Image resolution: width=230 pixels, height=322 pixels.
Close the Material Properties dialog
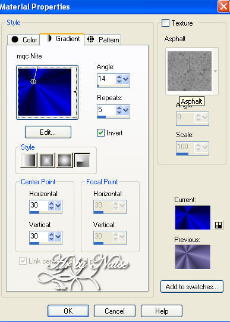point(223,7)
